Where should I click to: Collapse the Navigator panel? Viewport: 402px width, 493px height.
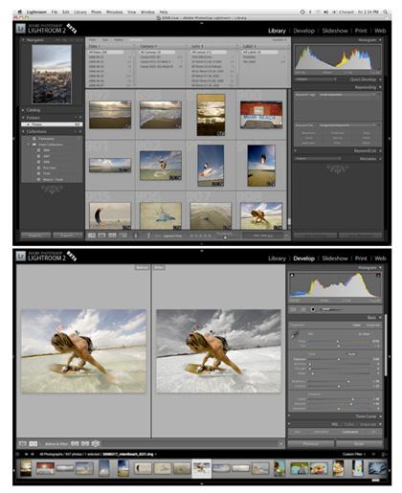coord(24,40)
